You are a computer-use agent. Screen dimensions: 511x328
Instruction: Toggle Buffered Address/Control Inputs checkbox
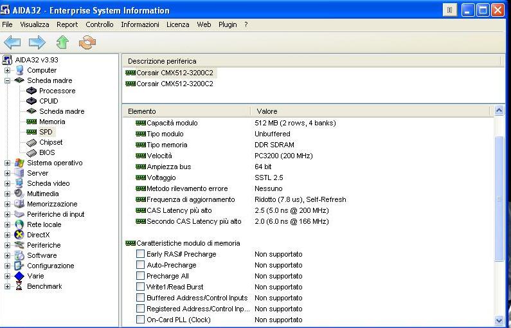coord(141,298)
